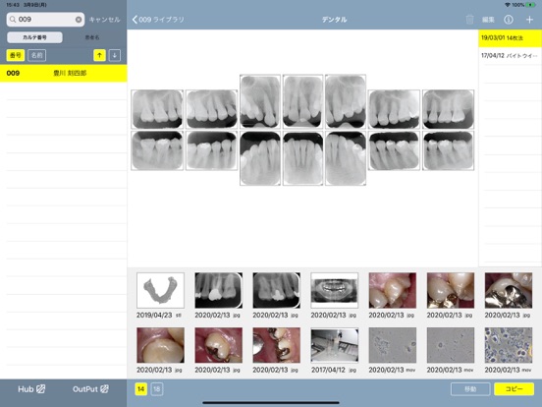Tap the magnifier search icon
This screenshot has width=542, height=407.
[x=13, y=20]
